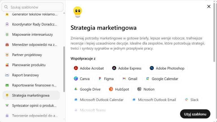Click the Adobe Acrobat logo icon
This screenshot has height=122, width=217.
76,68
